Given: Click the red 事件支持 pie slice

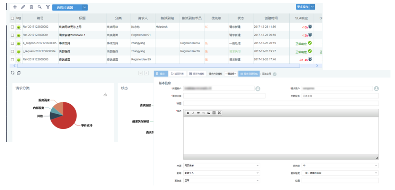Looking at the screenshot, I should pyautogui.click(x=66, y=119).
